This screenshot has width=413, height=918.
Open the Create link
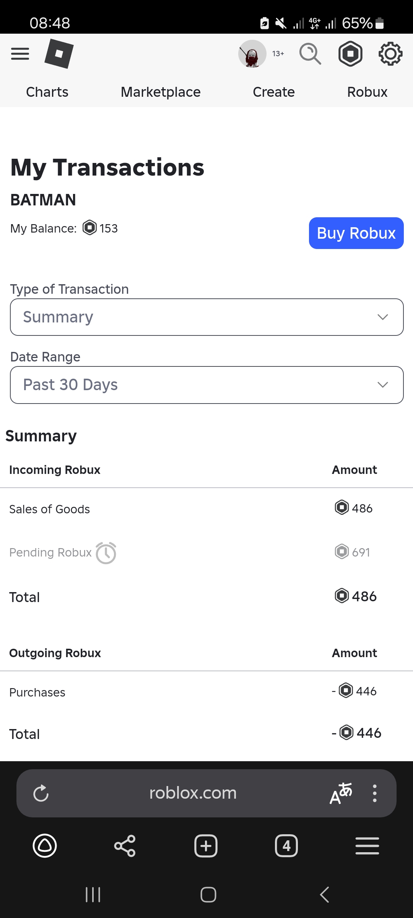point(274,92)
